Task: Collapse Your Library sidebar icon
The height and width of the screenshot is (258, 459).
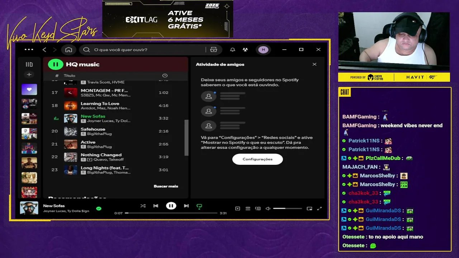Action: click(x=29, y=64)
